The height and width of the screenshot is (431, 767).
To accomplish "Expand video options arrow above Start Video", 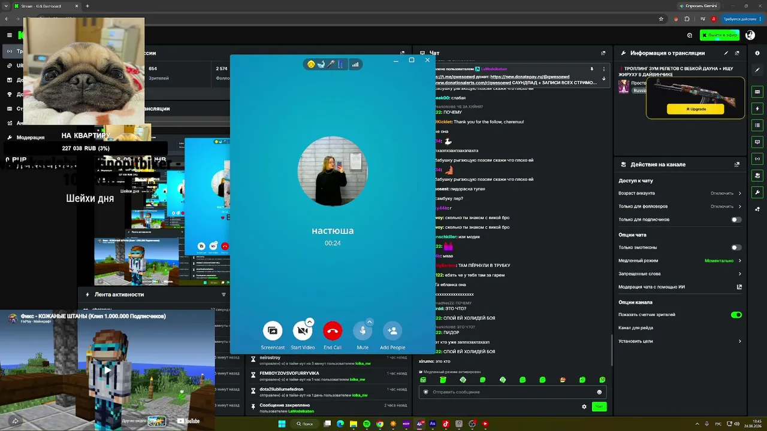I will pos(310,322).
